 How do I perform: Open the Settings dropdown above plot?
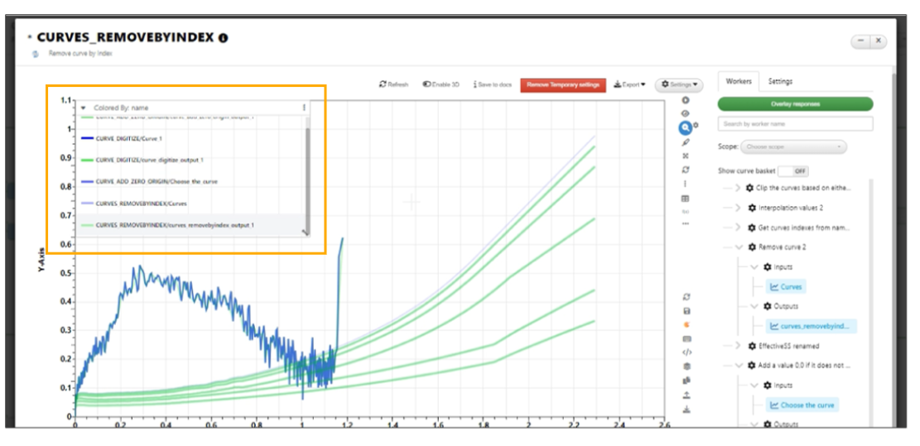679,84
